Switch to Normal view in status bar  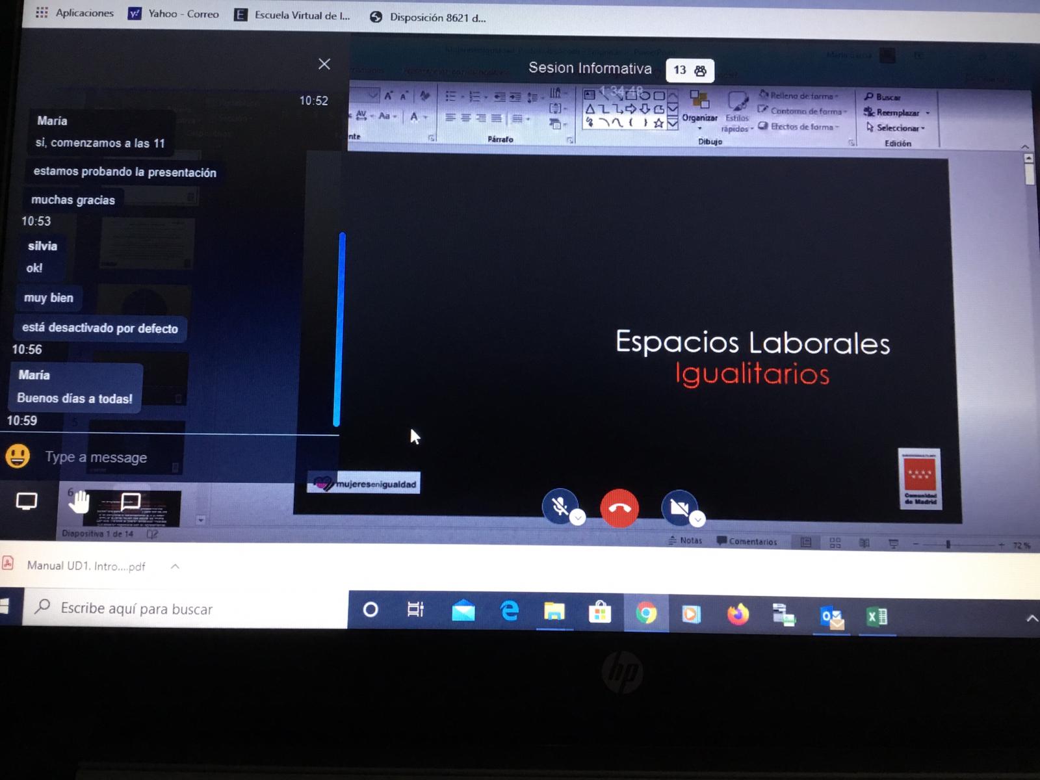click(806, 542)
